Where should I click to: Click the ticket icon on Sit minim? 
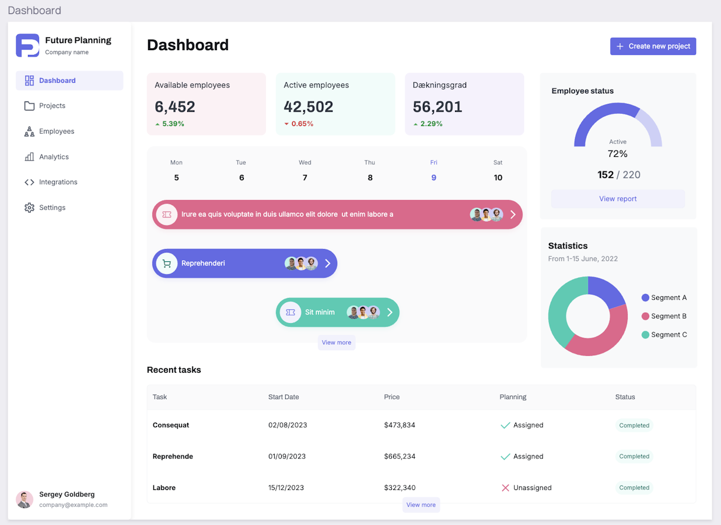click(x=290, y=313)
